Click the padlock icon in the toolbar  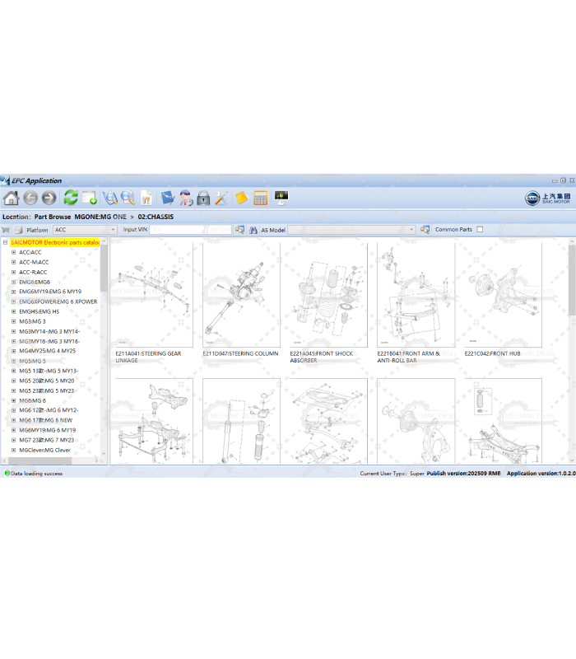(202, 198)
